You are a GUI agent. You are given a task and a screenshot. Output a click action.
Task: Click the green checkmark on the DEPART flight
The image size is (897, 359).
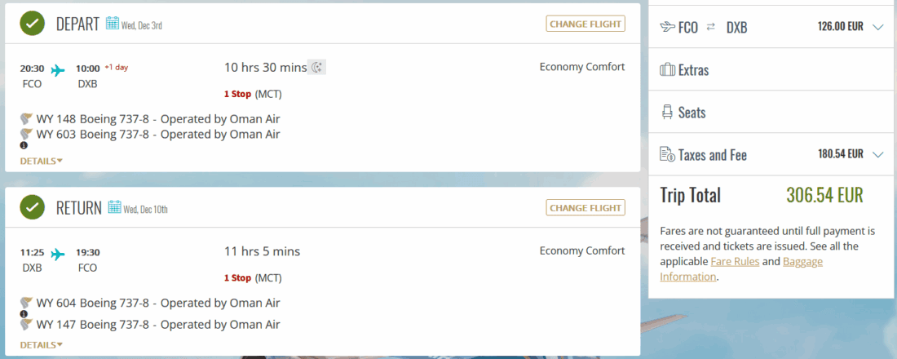tap(33, 24)
